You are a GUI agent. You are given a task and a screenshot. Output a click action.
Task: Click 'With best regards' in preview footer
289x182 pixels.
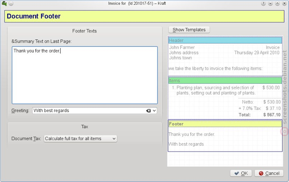click(186, 144)
